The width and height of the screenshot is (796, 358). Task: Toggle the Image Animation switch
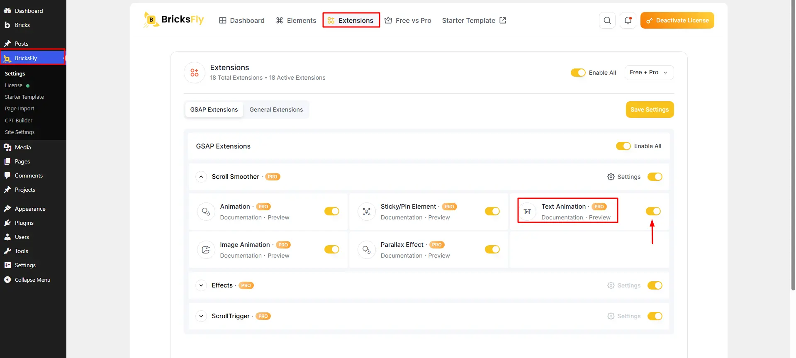click(x=331, y=249)
